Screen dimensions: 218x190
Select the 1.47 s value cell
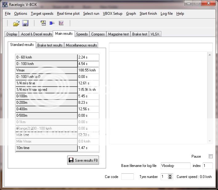88,148
